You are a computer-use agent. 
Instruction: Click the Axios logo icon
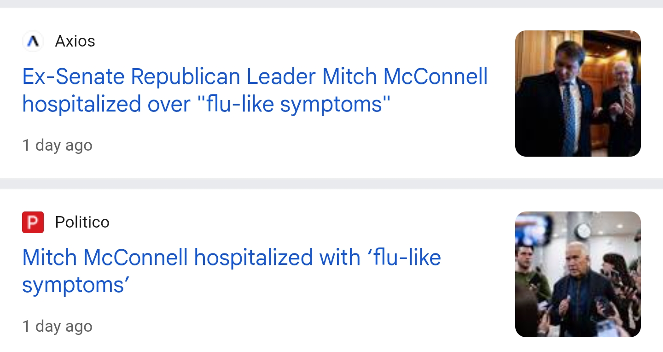33,41
